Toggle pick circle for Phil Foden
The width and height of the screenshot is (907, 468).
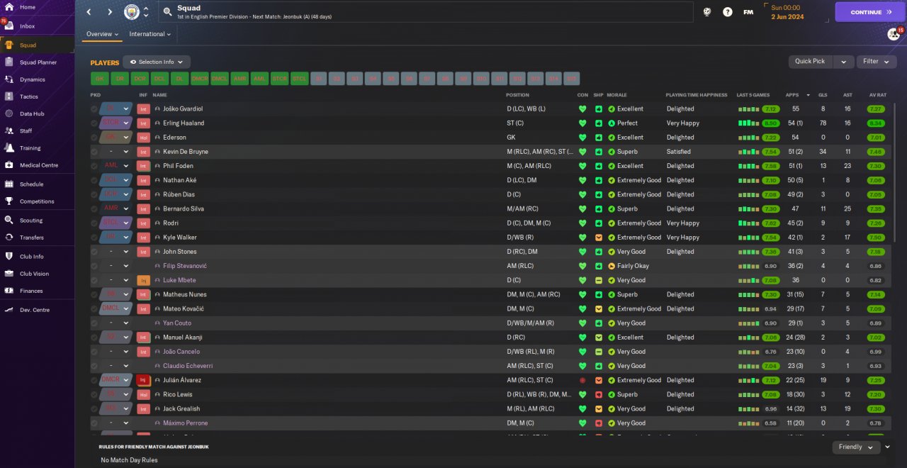(x=94, y=166)
